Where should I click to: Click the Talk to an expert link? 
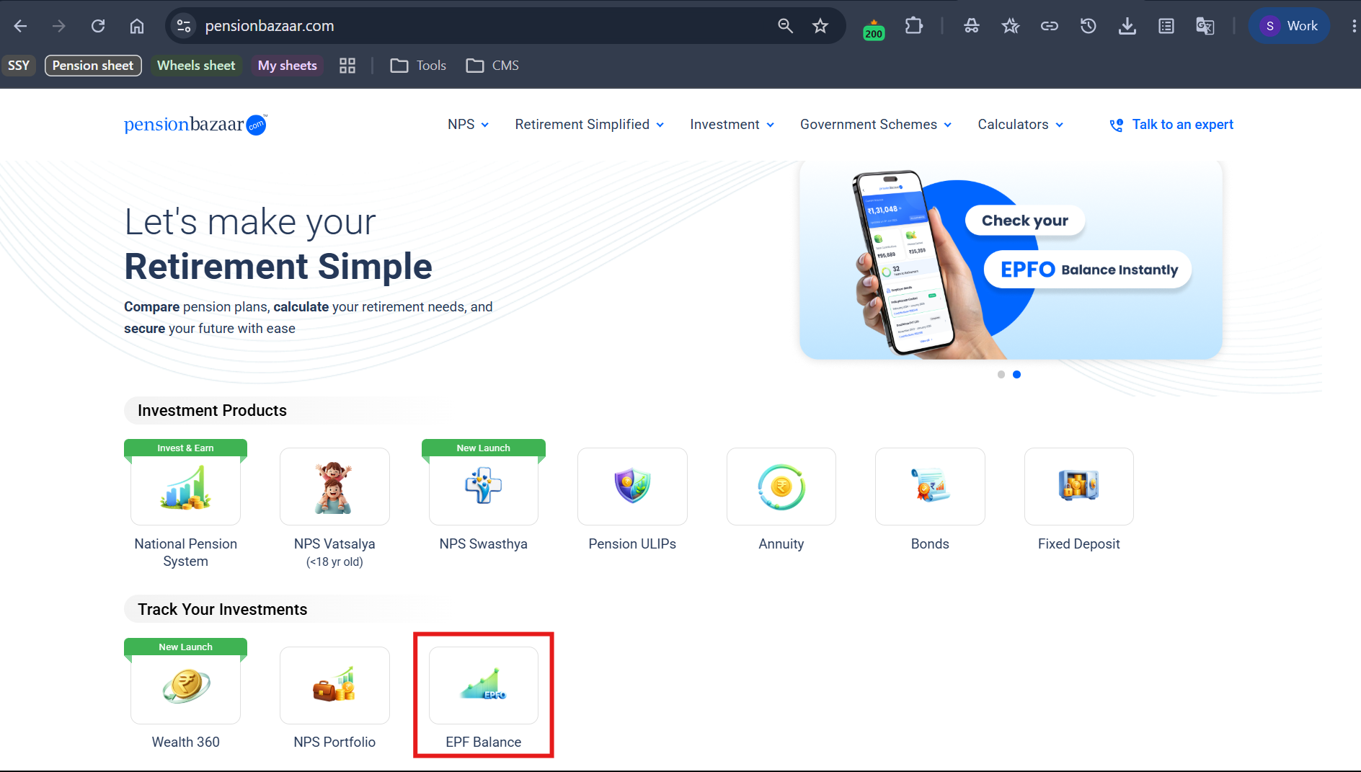[x=1171, y=125]
